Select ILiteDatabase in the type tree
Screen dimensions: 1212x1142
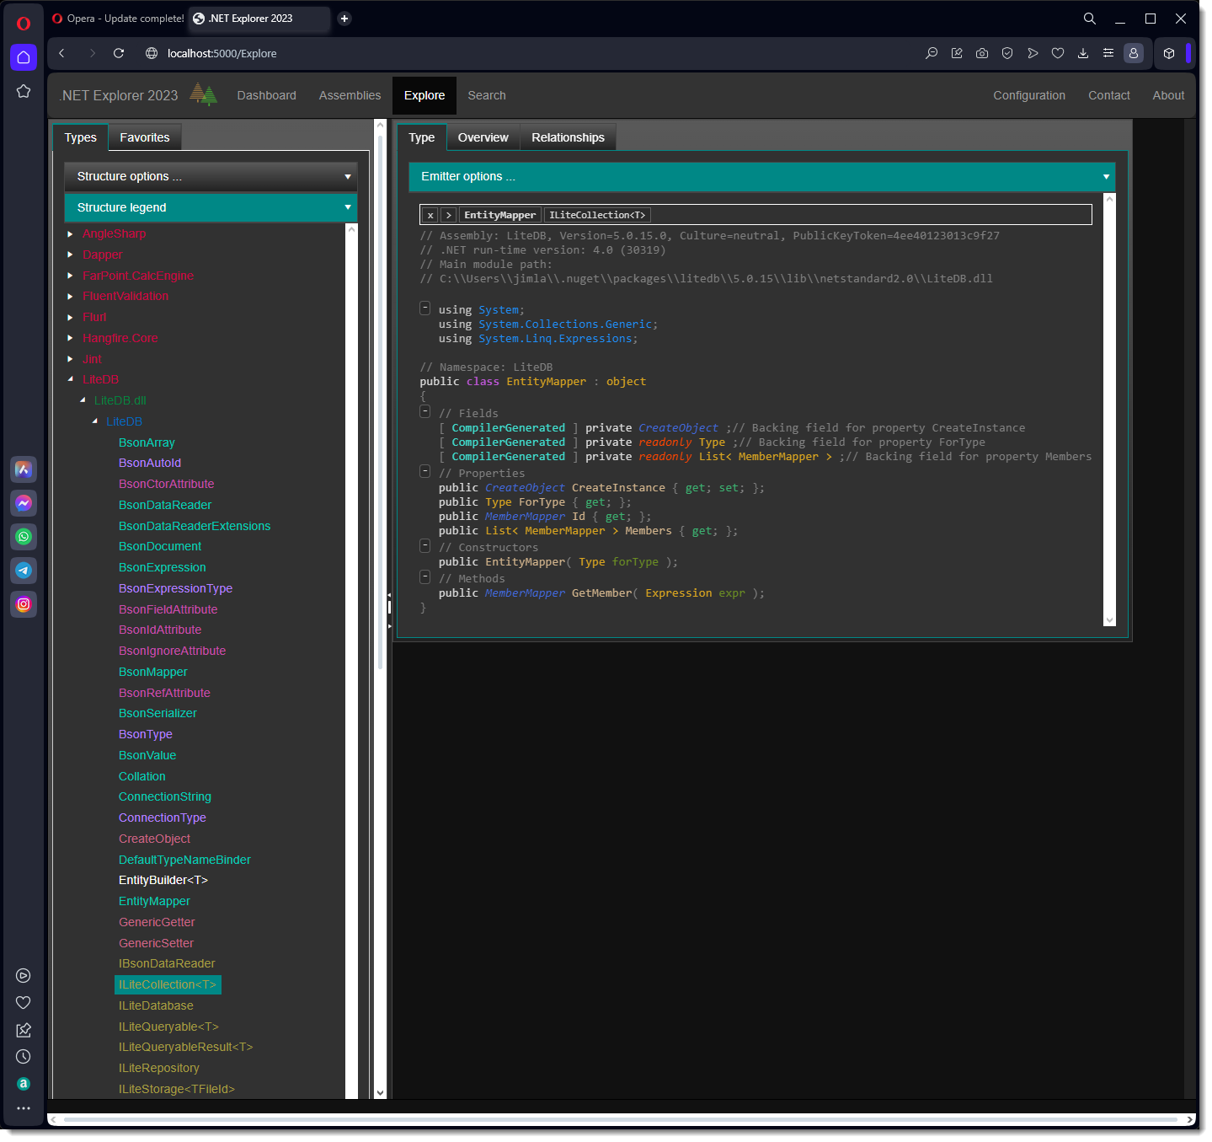coord(156,1006)
